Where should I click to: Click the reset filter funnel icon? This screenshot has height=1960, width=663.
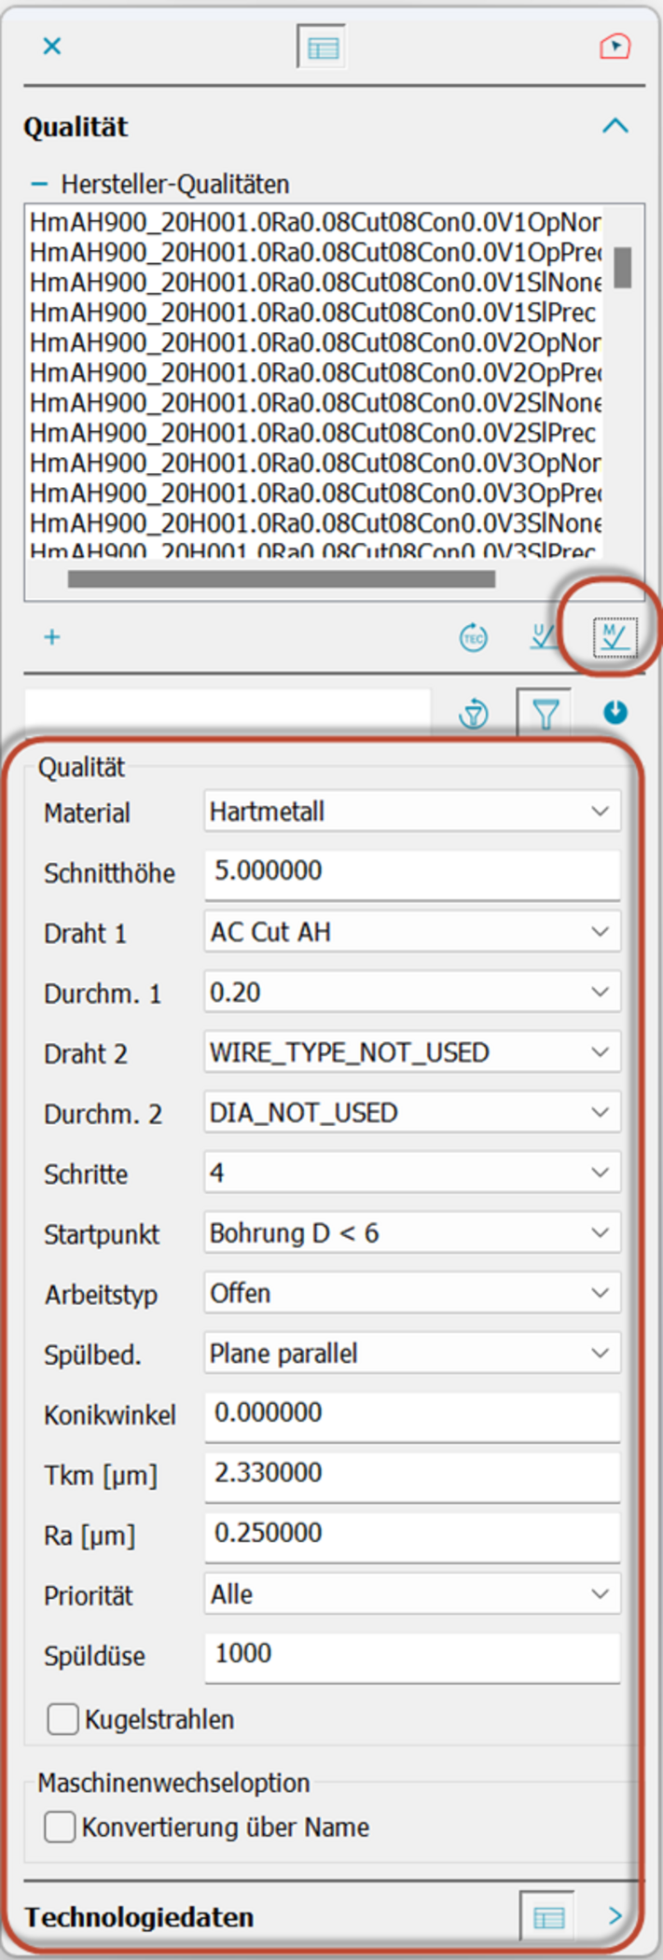coord(474,715)
